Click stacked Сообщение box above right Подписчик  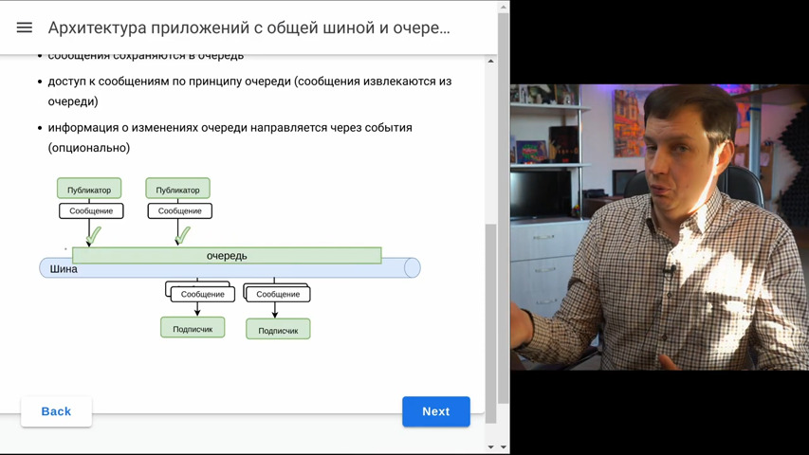[x=277, y=293]
